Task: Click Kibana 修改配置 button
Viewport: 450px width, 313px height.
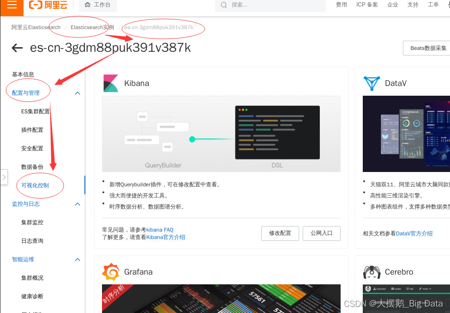Action: [x=280, y=233]
